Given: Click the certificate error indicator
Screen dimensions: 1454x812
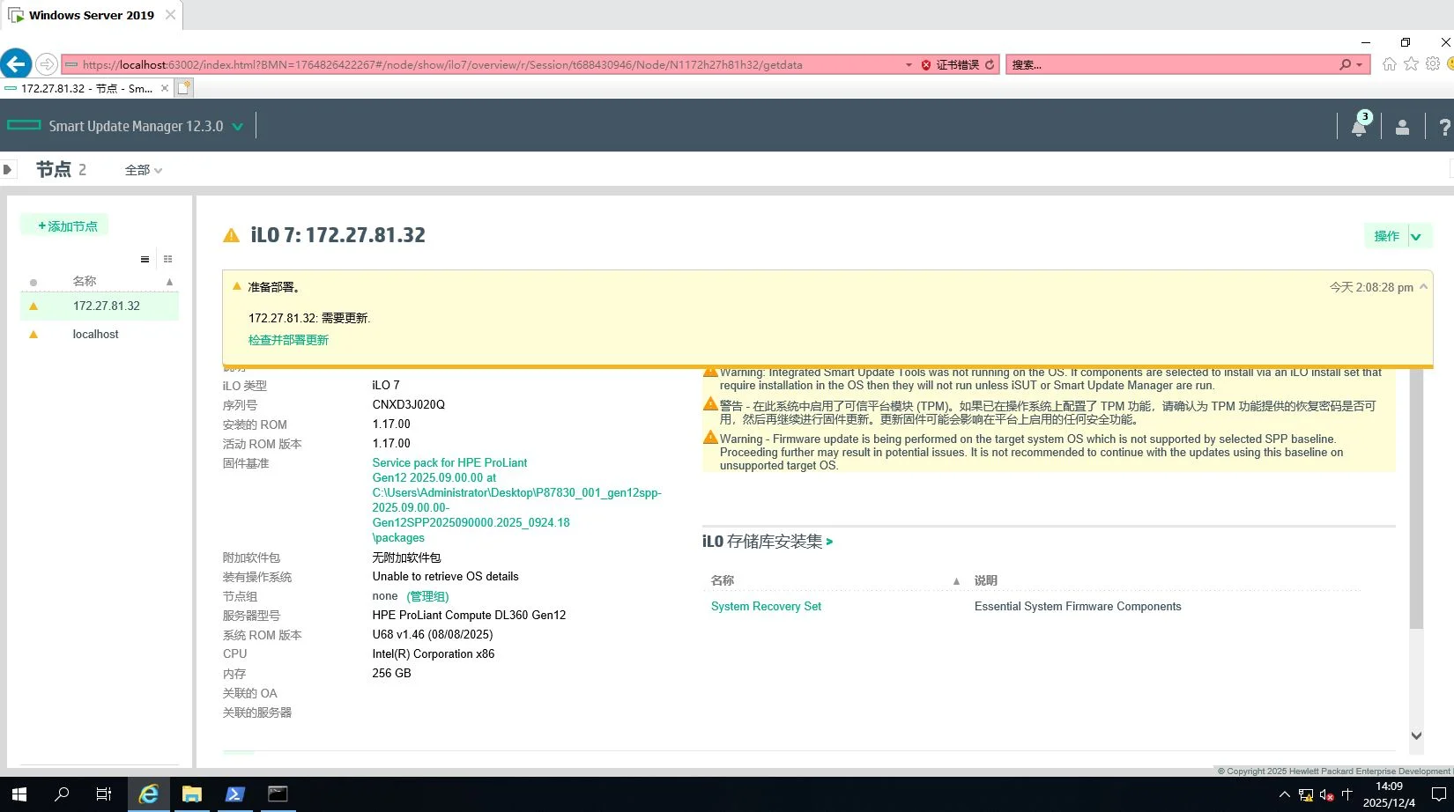Looking at the screenshot, I should pyautogui.click(x=950, y=64).
